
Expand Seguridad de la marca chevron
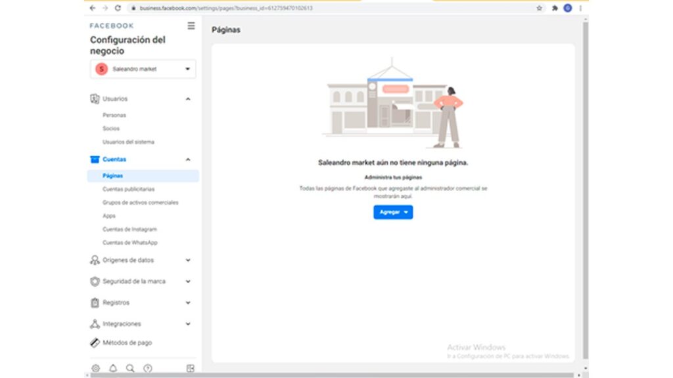188,282
